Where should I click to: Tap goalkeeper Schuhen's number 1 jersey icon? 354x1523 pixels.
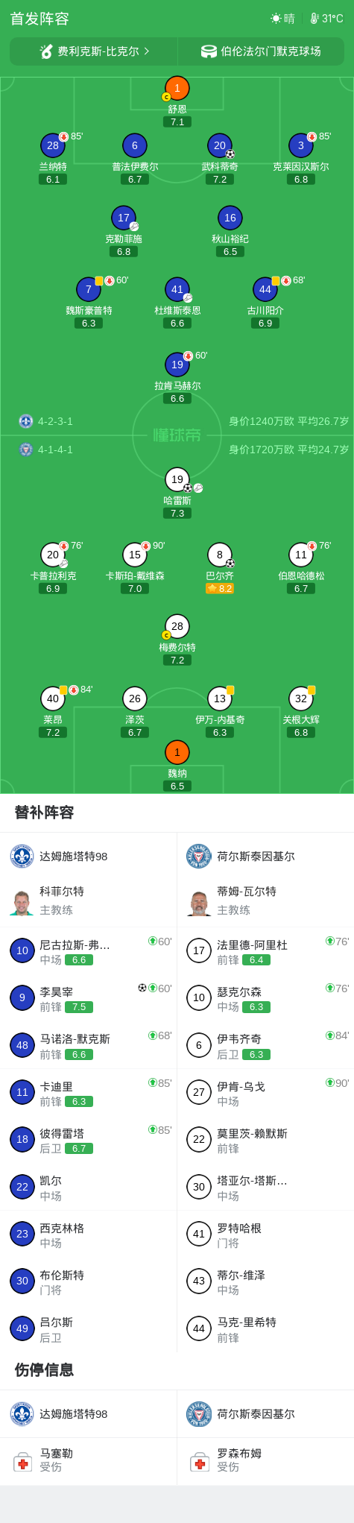click(177, 88)
